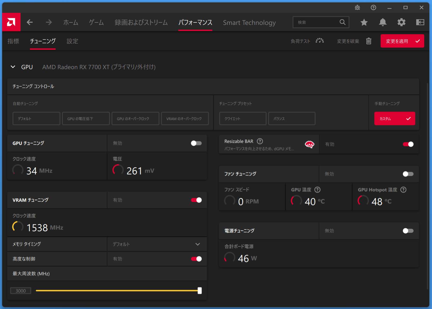Open notifications bell icon
Viewport: 432px width, 309px height.
(383, 22)
